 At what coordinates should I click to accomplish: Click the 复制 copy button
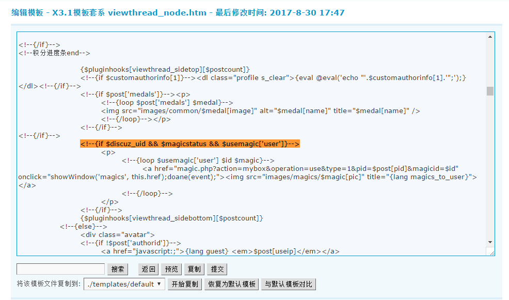point(194,269)
